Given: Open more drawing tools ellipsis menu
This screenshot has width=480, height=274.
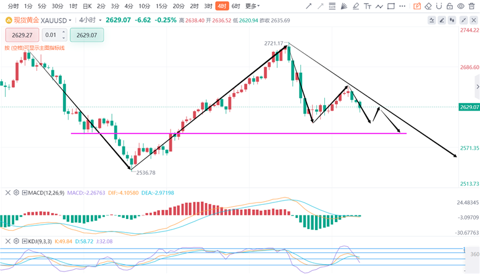Looking at the screenshot, I should click(x=402, y=6).
